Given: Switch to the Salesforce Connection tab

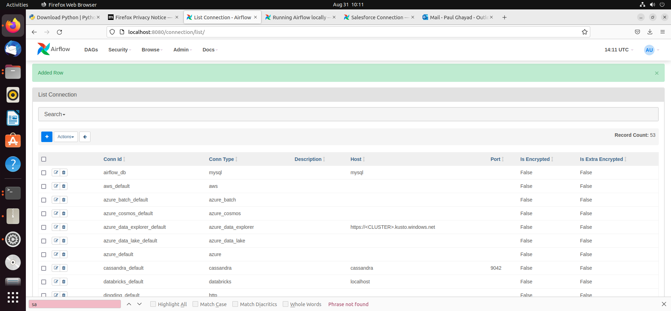Looking at the screenshot, I should click(377, 17).
